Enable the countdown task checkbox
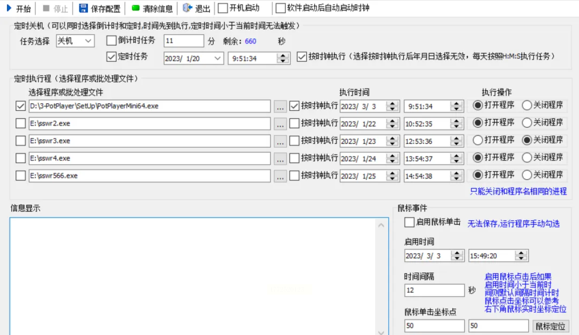 [111, 41]
